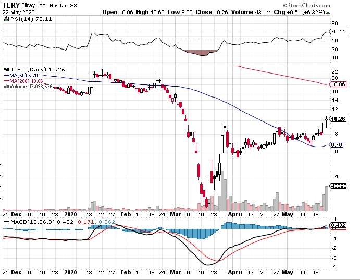The height and width of the screenshot is (280, 360).
Task: Click the green up-arrow beside the change percent
Action: click(x=328, y=13)
